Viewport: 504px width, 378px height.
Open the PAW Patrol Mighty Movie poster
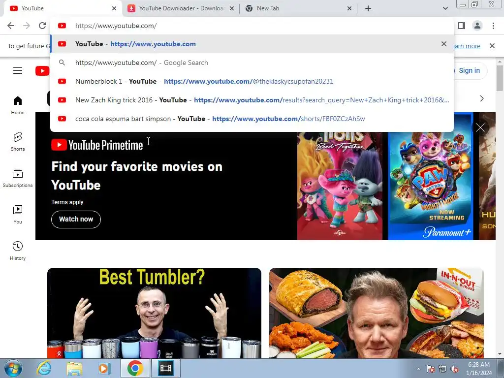tap(431, 186)
